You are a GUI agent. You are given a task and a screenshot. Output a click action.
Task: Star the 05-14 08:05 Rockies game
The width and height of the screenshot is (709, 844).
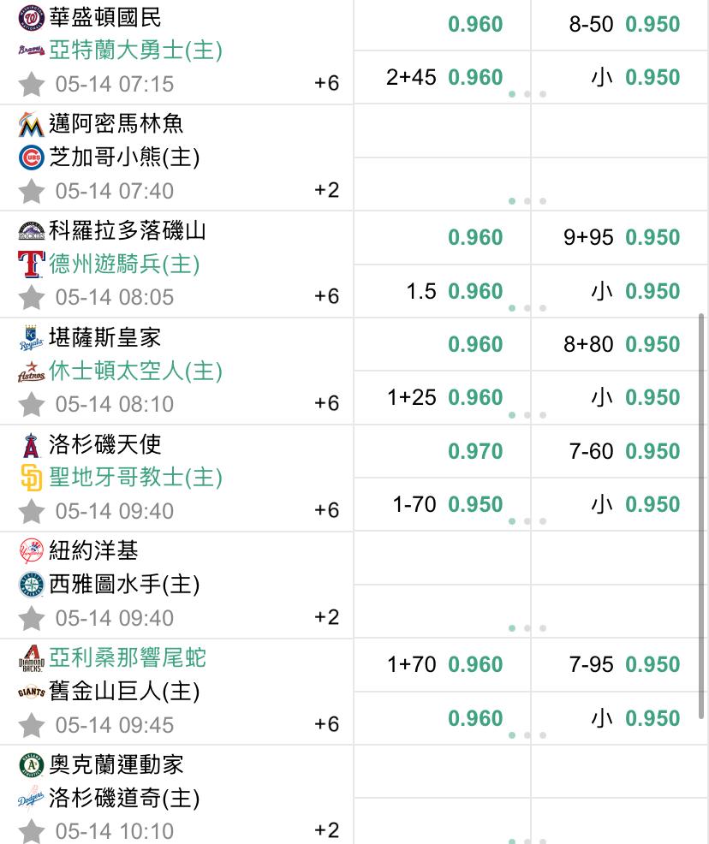(31, 297)
